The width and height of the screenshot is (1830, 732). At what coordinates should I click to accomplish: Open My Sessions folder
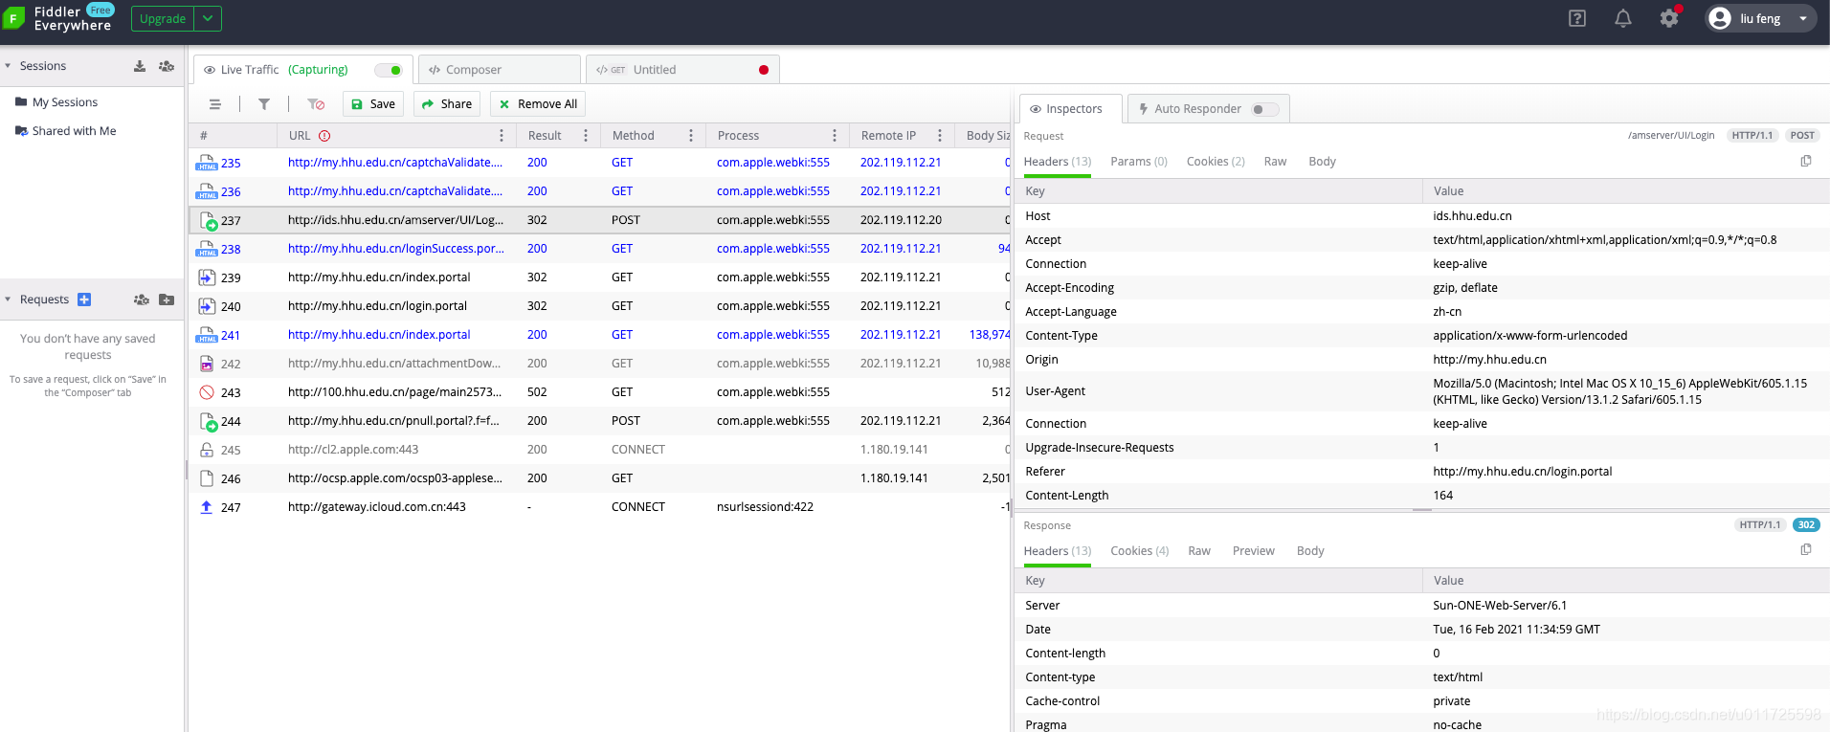[65, 102]
